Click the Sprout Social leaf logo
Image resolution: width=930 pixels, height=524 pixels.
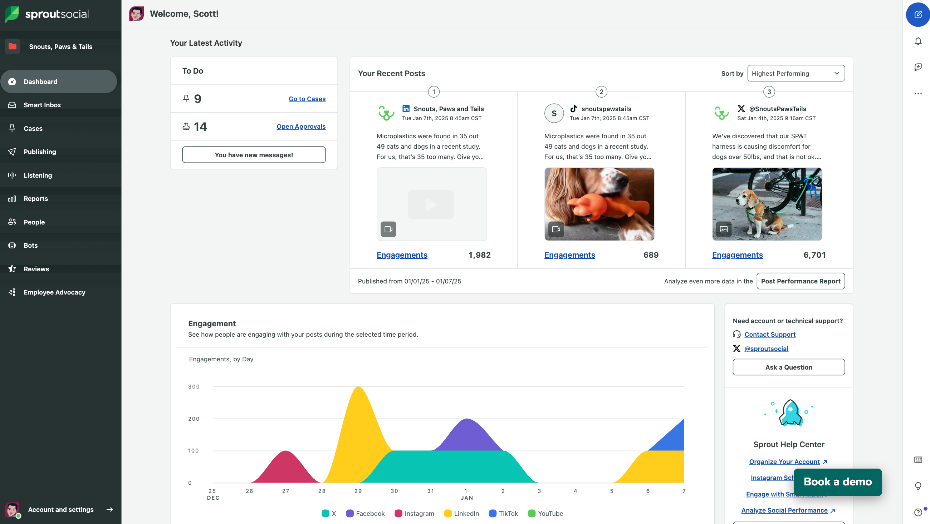pos(12,14)
